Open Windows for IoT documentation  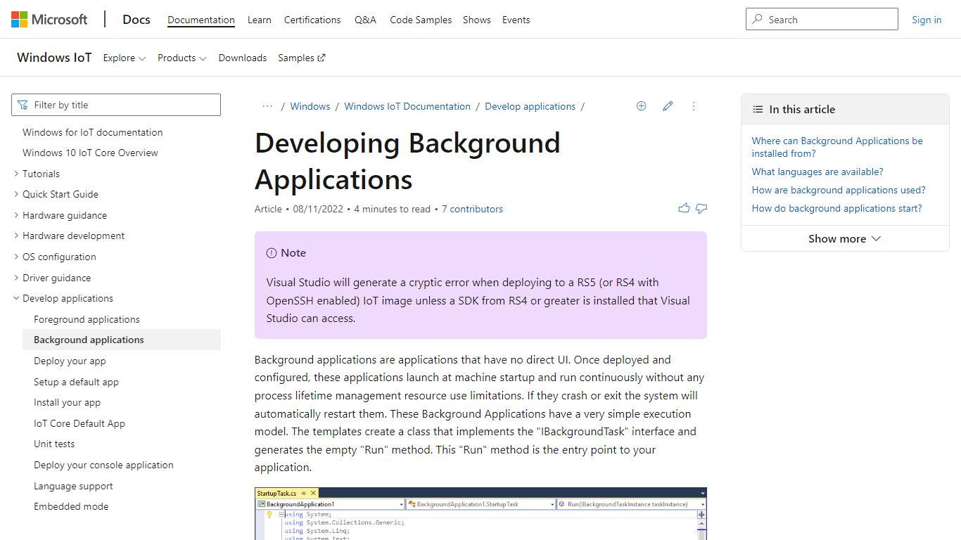pyautogui.click(x=92, y=132)
